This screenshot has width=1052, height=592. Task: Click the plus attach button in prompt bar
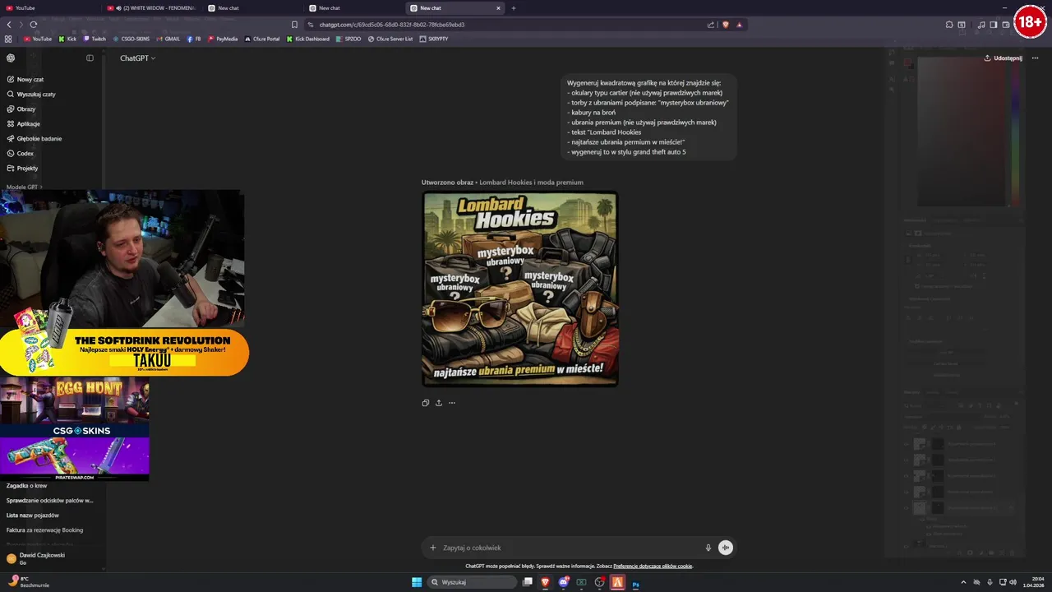point(433,548)
